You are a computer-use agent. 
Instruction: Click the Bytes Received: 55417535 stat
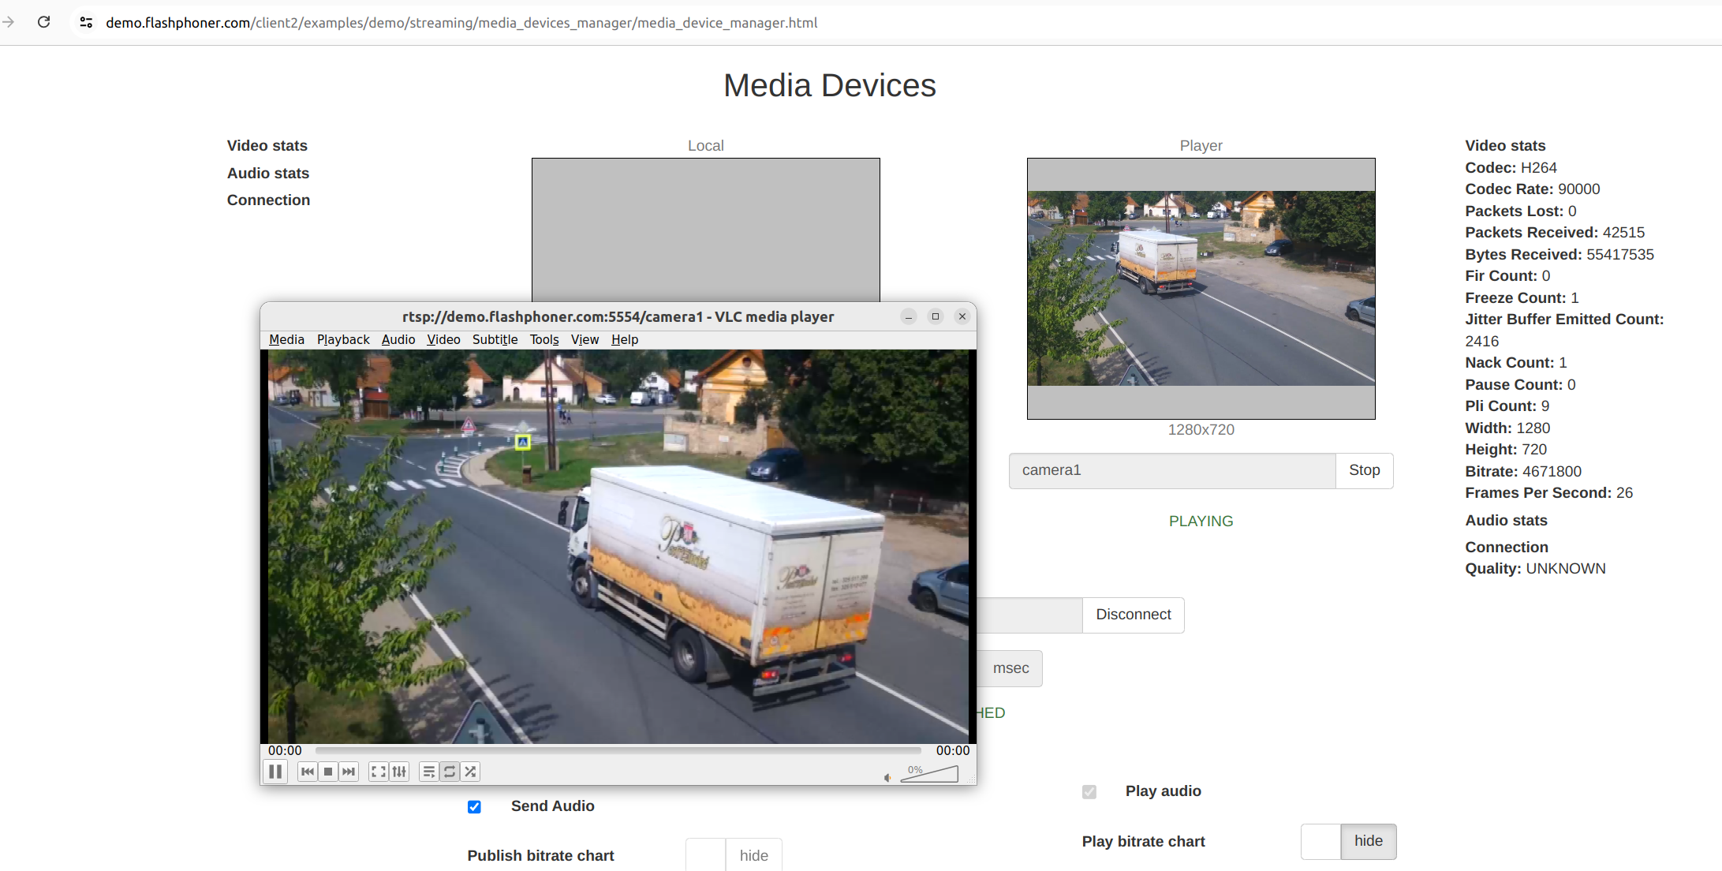(1559, 255)
